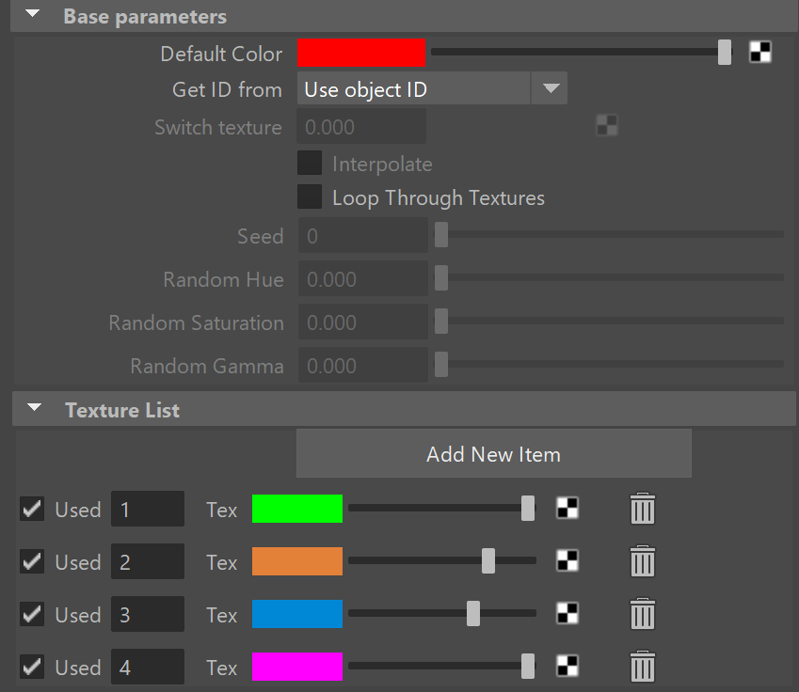
Task: Uncheck the Used box for item 1
Action: point(32,509)
